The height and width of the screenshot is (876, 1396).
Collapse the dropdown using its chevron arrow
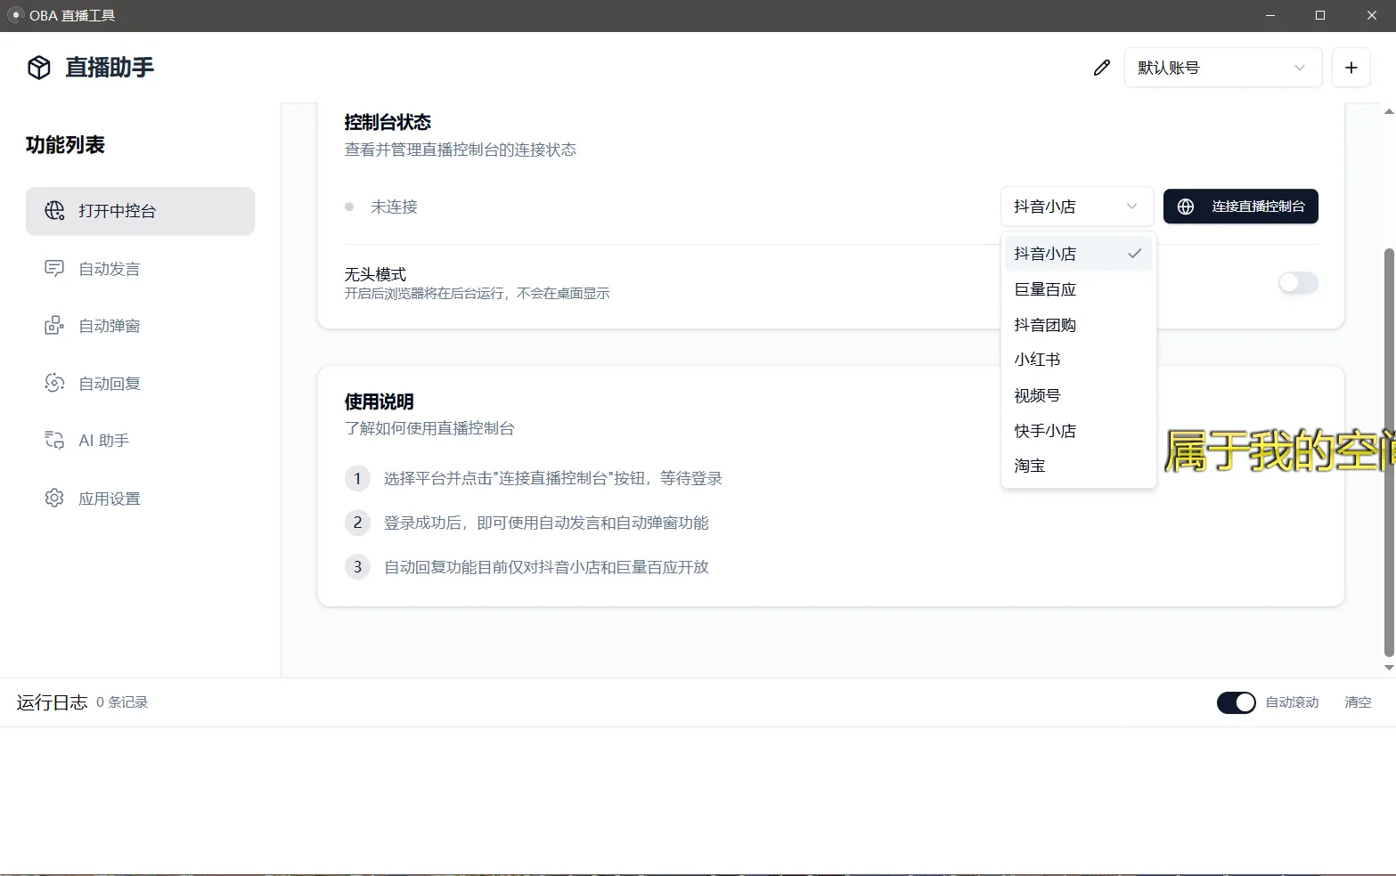[1131, 207]
